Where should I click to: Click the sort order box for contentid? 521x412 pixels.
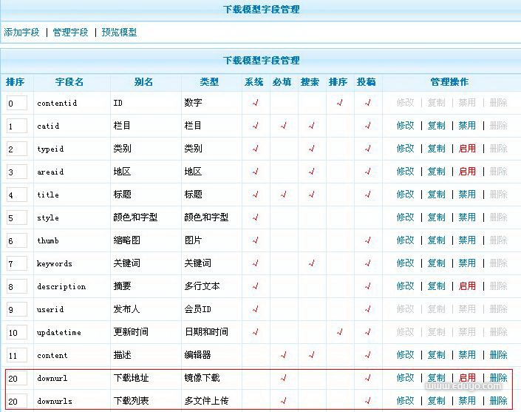[x=17, y=104]
